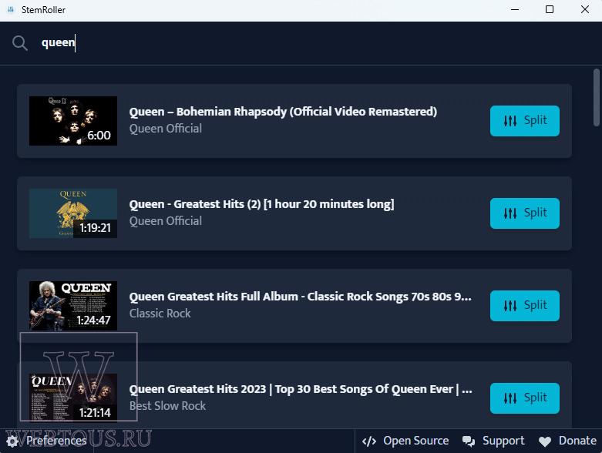
Task: Split Queen - Greatest Hits (2)
Action: [524, 213]
